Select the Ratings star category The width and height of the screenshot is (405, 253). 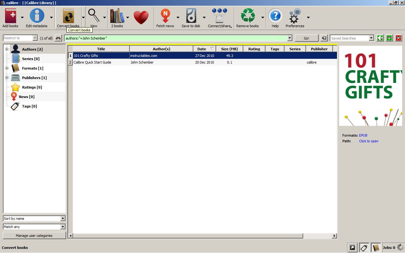pos(32,87)
